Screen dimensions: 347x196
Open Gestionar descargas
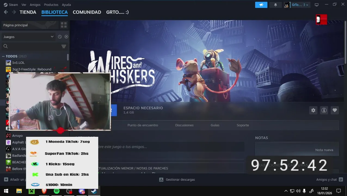click(x=177, y=180)
